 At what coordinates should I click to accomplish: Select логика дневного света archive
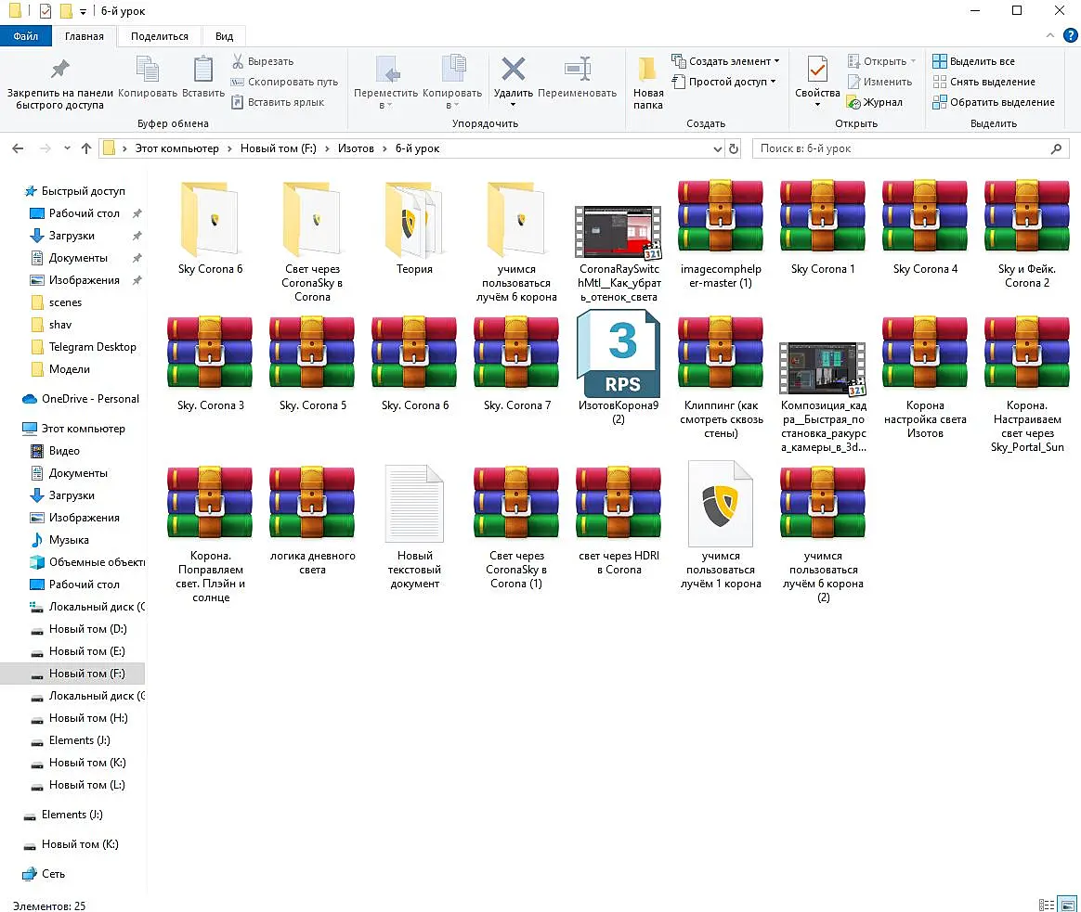click(312, 520)
